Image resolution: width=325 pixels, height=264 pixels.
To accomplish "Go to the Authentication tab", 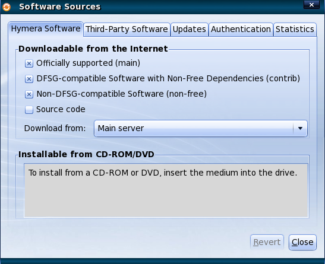I will (241, 30).
